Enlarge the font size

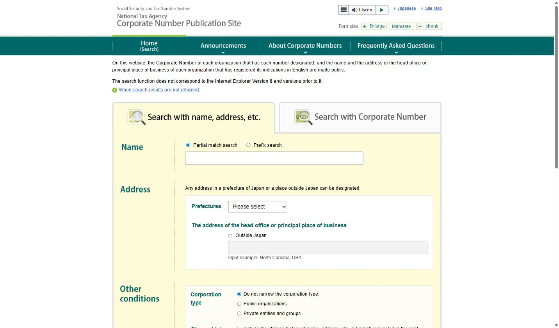(374, 26)
